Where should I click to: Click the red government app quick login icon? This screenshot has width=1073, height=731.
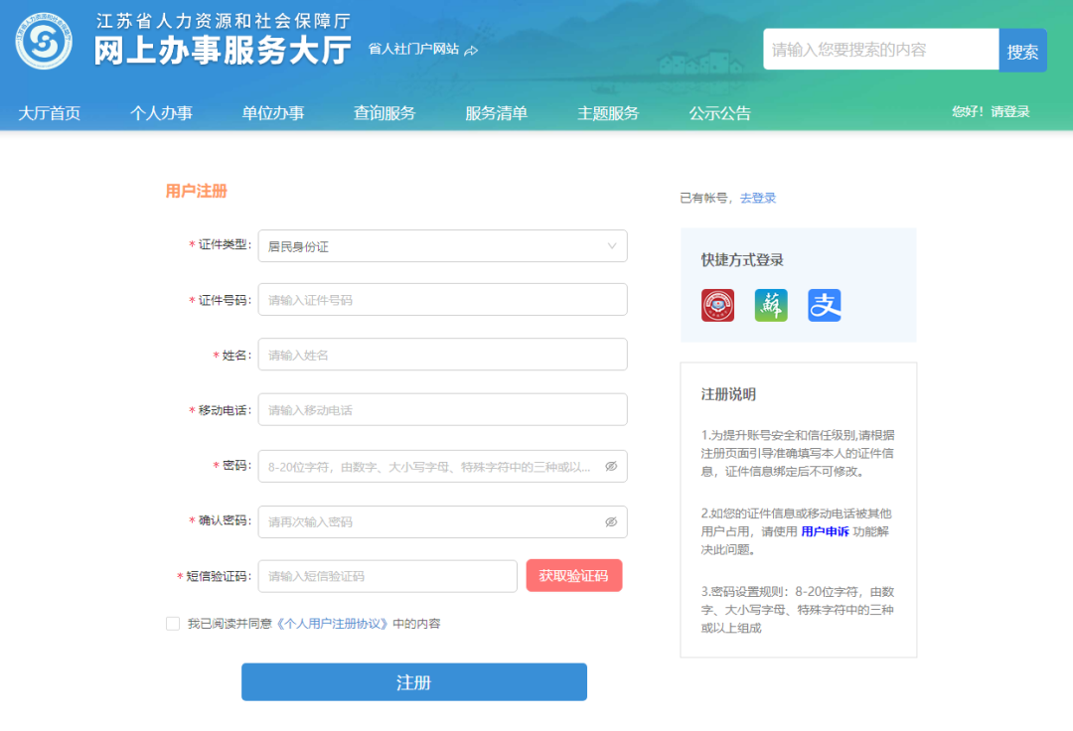pos(717,305)
